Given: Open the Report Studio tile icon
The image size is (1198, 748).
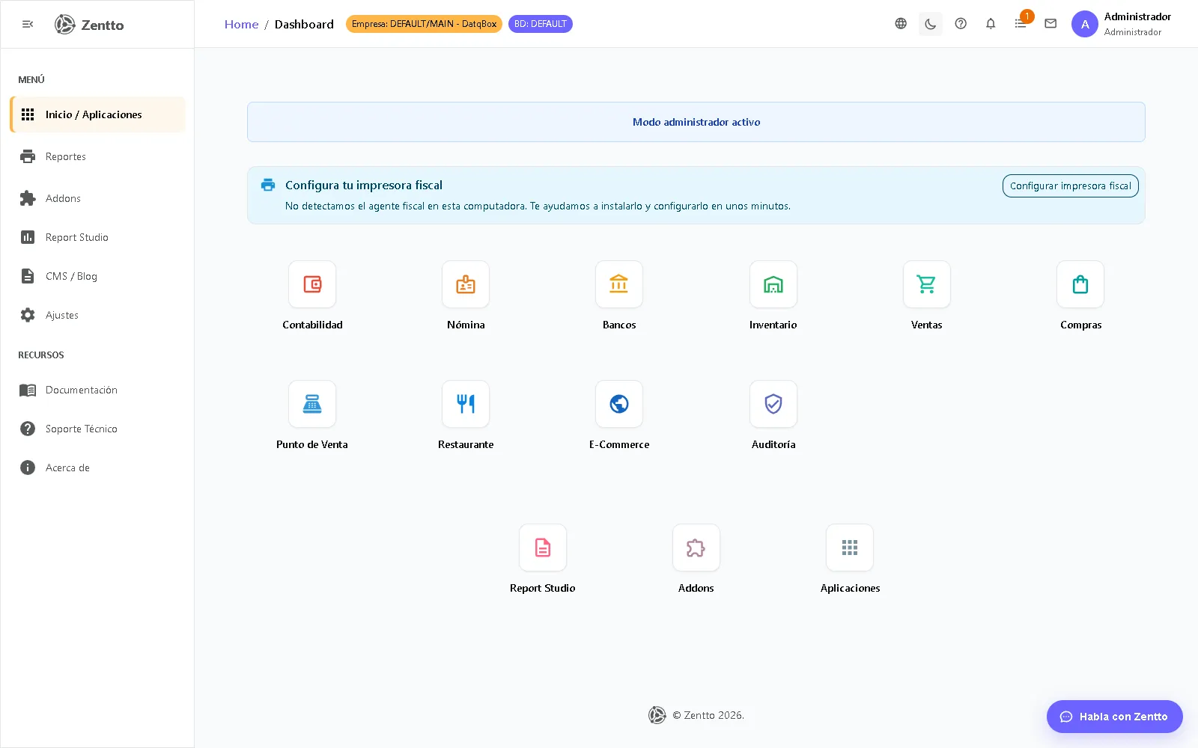Looking at the screenshot, I should click(x=543, y=548).
